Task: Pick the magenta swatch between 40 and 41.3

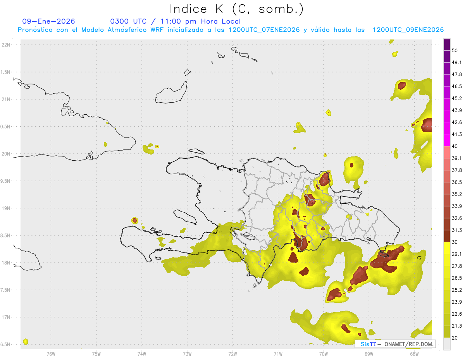Action: point(447,141)
